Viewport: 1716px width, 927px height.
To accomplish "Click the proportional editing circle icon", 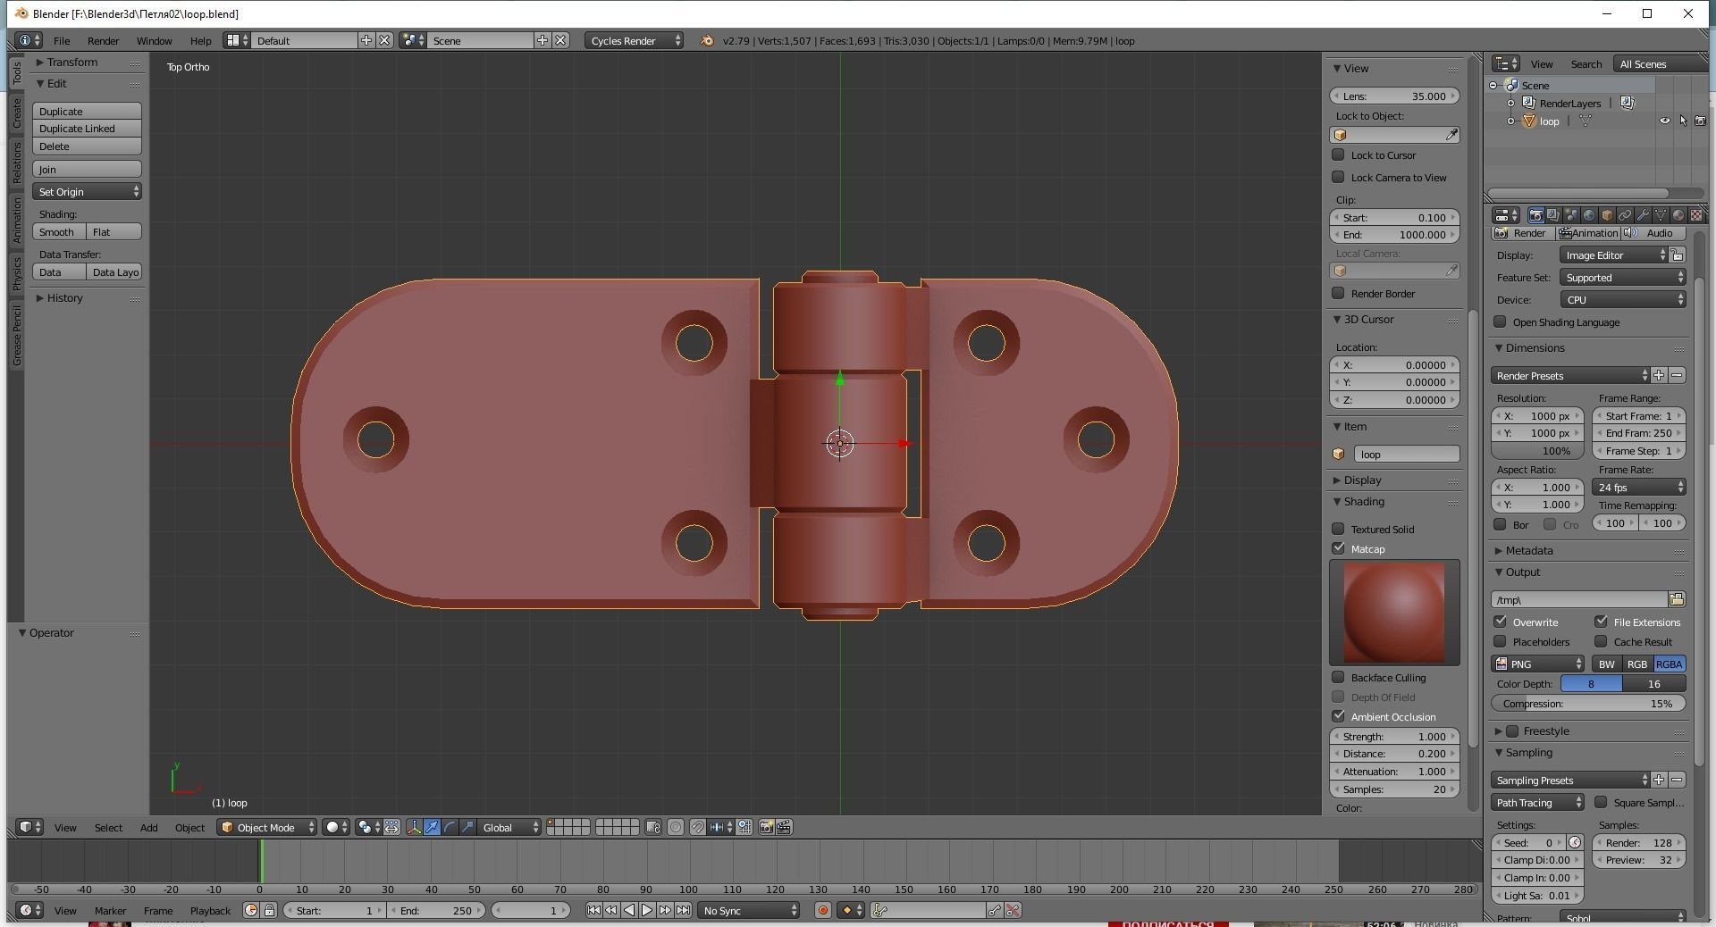I will pos(676,827).
